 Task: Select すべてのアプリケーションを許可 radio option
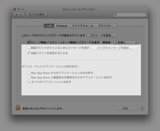tap(29, 82)
